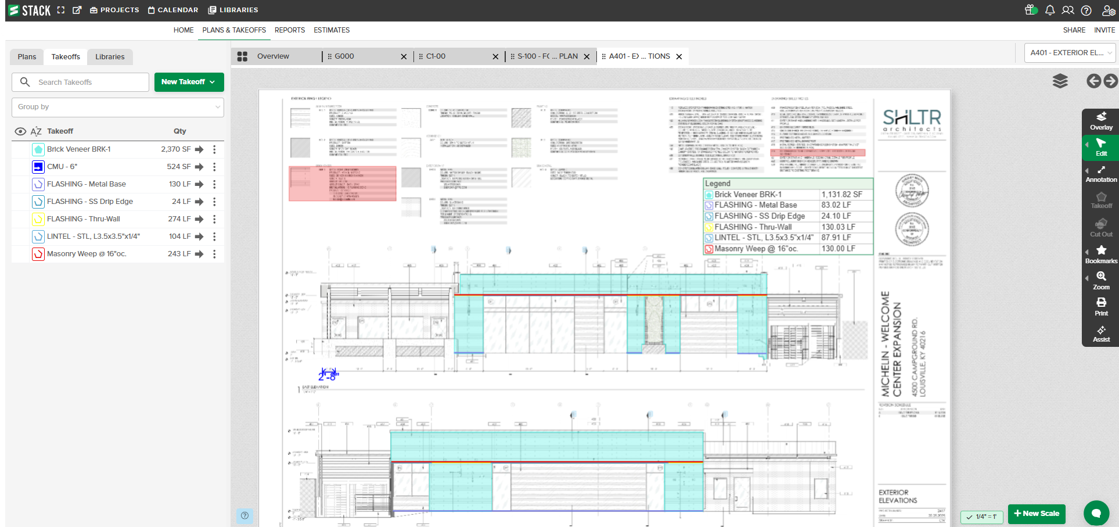Click the Masonry Weep red color swatch
The width and height of the screenshot is (1119, 527).
coord(38,254)
